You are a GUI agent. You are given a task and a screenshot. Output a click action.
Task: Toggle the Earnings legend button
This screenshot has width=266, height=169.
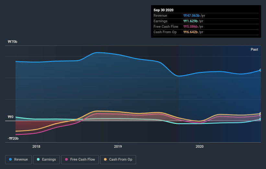click(46, 160)
